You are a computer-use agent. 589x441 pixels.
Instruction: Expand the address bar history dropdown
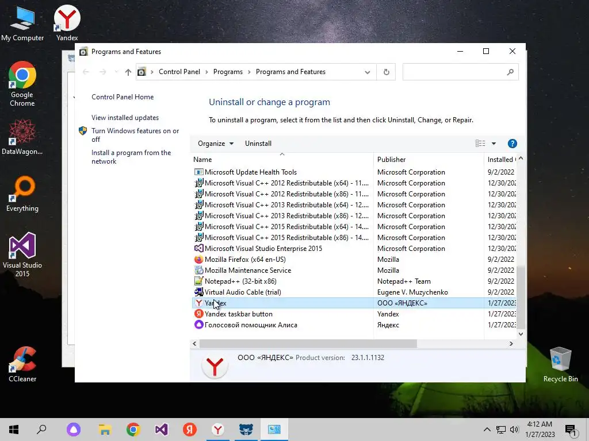click(368, 72)
